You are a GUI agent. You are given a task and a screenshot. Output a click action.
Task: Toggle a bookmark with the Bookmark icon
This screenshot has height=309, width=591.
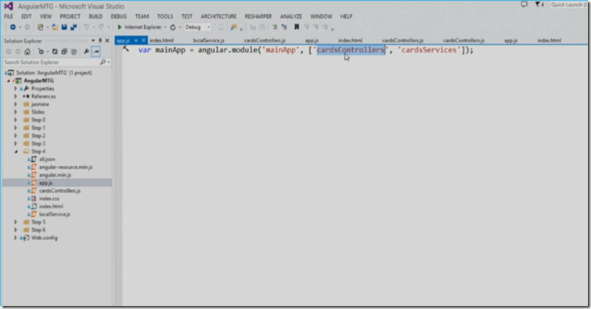tap(297, 27)
